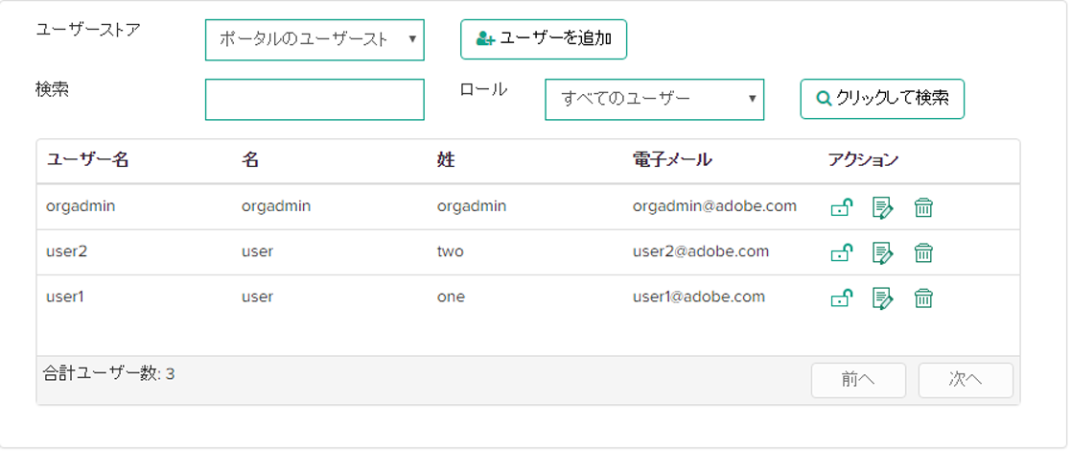Click the ユーザー名 column header
1071x452 pixels.
point(88,160)
